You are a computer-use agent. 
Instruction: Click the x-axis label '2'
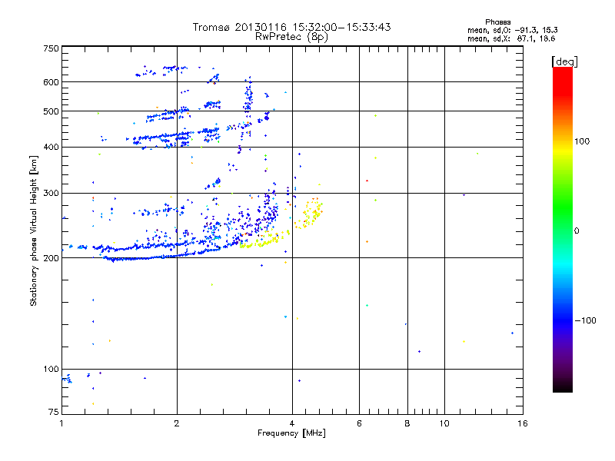pyautogui.click(x=177, y=423)
